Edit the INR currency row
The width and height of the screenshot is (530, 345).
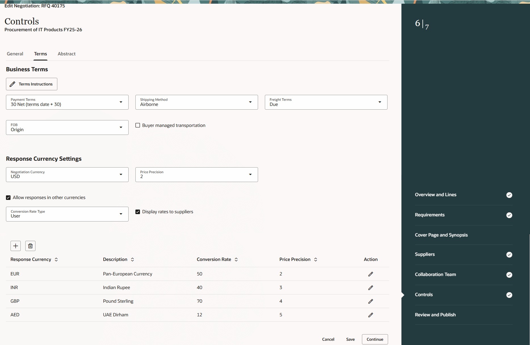(x=370, y=288)
